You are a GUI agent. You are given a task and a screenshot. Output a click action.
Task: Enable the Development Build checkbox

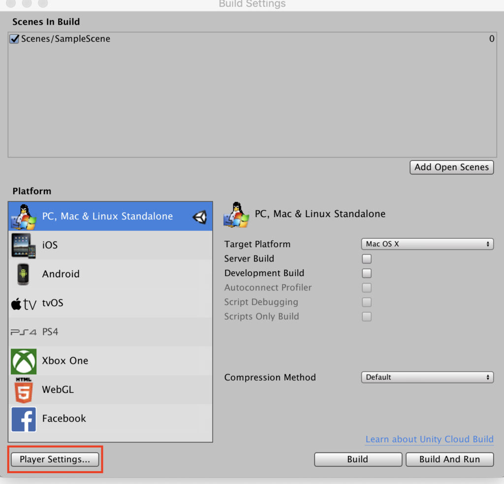[367, 273]
